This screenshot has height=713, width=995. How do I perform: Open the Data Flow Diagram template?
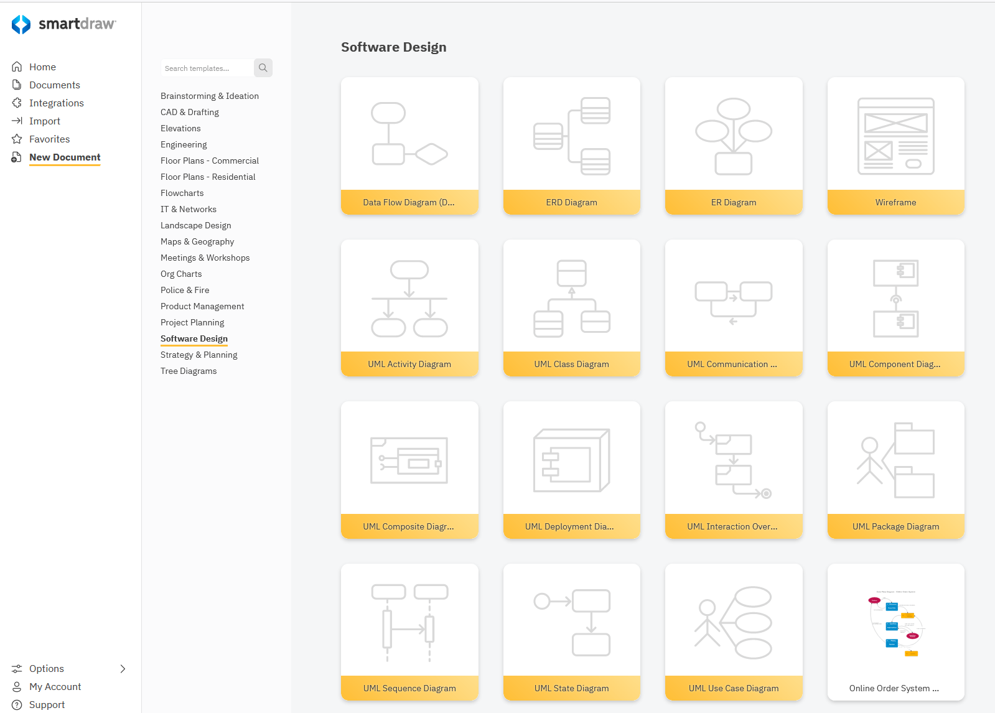409,146
